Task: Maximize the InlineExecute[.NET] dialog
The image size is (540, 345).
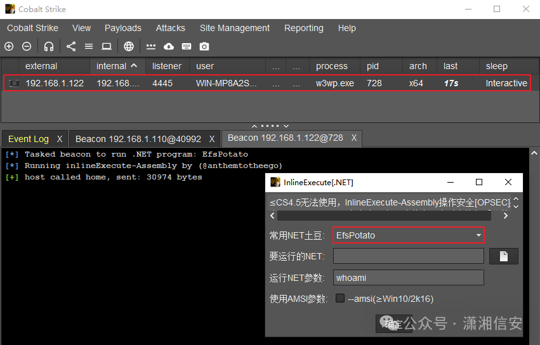Action: click(478, 182)
